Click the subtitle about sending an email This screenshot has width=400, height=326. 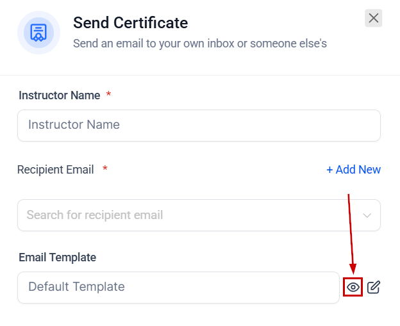tap(200, 44)
